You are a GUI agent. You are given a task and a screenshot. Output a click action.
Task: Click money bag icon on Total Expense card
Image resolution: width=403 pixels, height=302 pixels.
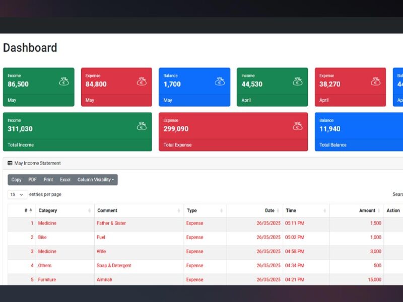(x=298, y=126)
